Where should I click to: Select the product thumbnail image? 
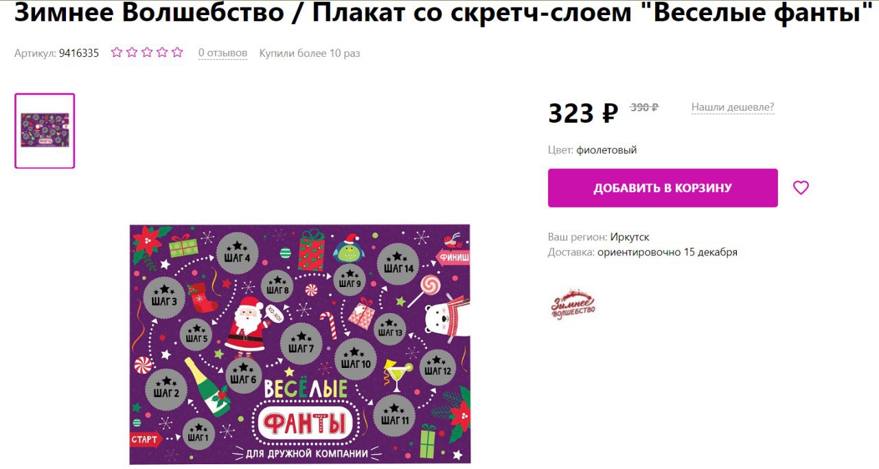click(x=45, y=130)
